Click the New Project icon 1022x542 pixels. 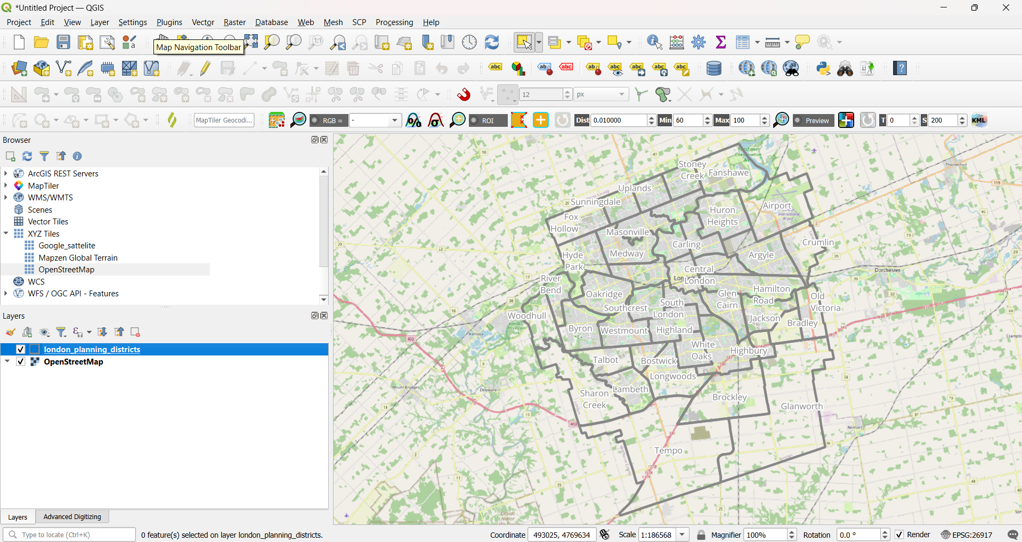pos(19,42)
